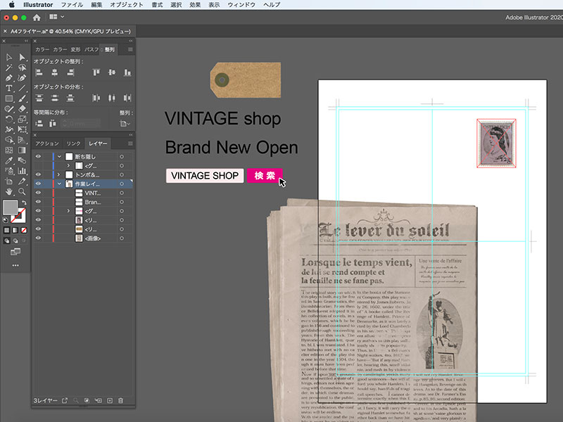This screenshot has height=422, width=563.
Task: Choose the Gradient tool
Action: point(23,150)
